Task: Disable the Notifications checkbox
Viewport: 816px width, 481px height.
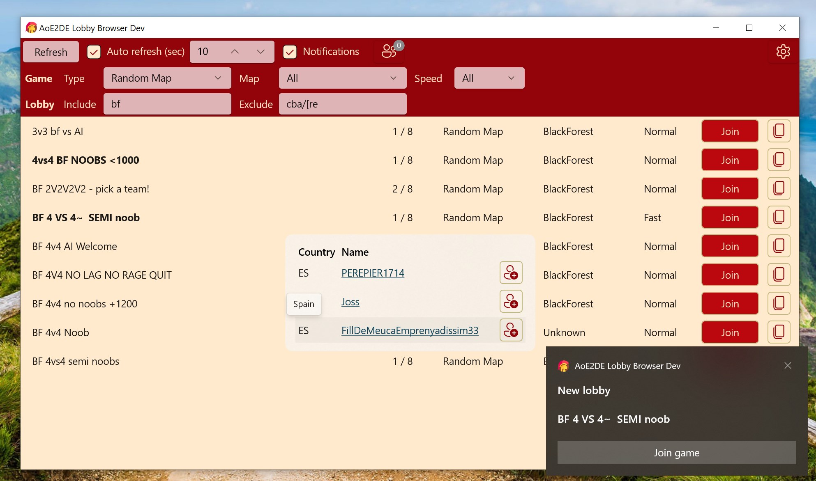Action: coord(290,52)
